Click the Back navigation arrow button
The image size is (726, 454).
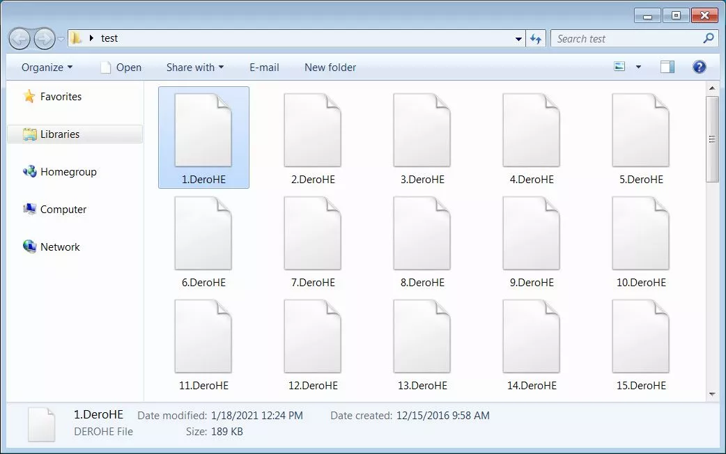click(20, 38)
